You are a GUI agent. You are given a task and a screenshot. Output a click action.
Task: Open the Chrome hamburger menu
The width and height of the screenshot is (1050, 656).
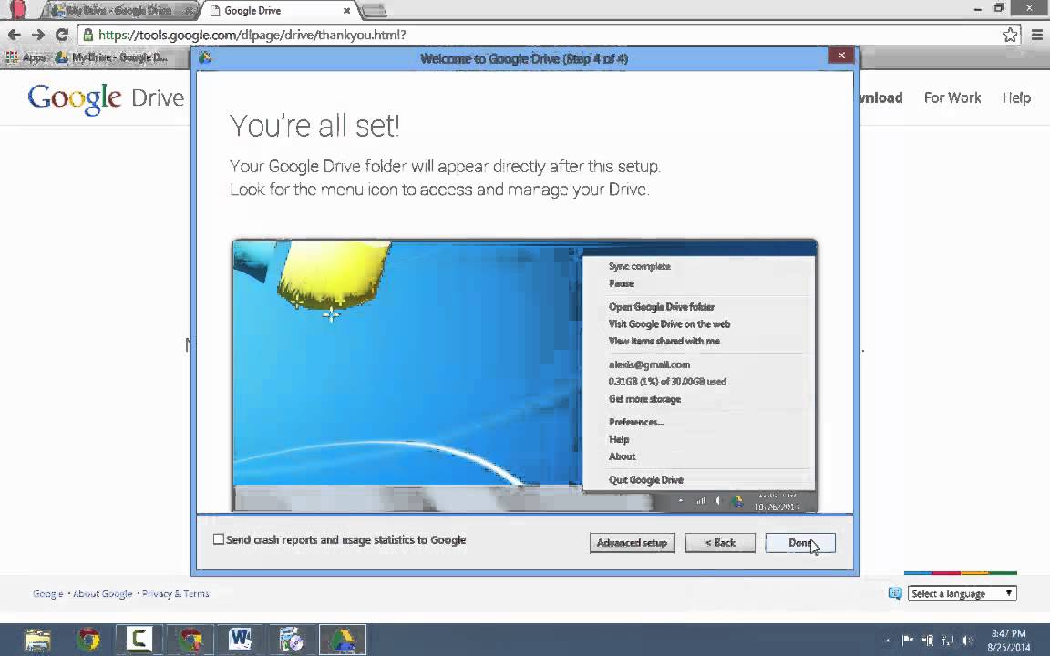click(x=1036, y=35)
